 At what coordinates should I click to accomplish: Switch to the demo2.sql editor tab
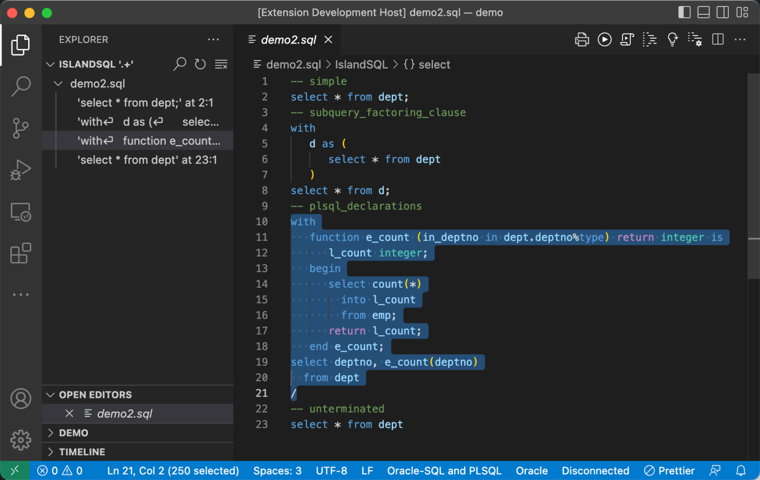tap(289, 40)
